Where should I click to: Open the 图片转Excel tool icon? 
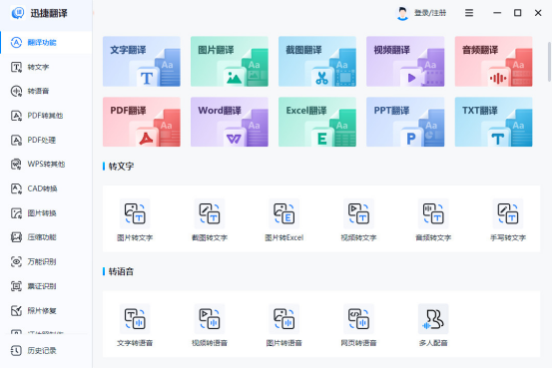point(284,213)
